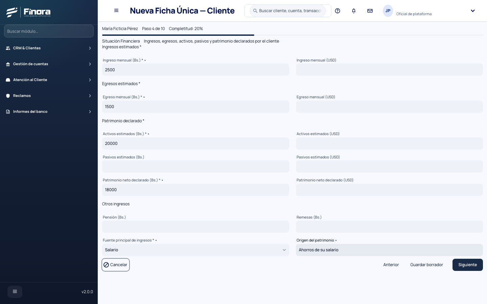The height and width of the screenshot is (304, 487).
Task: Click the sidebar collapse button at bottom
Action: pos(15,292)
